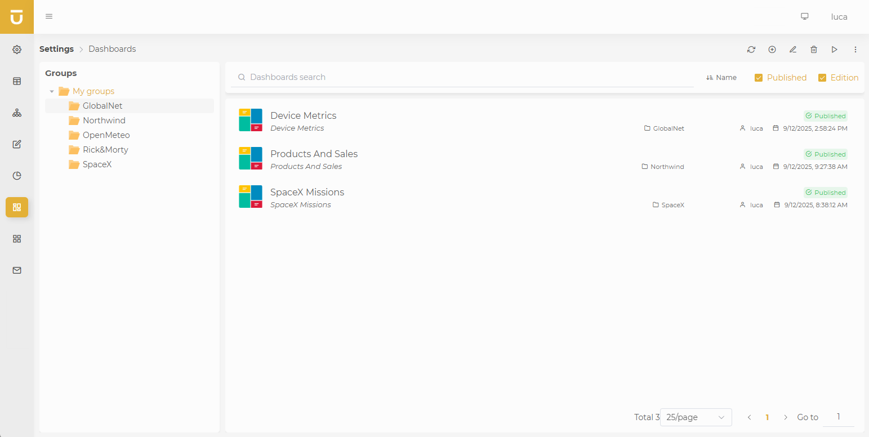The width and height of the screenshot is (869, 437).
Task: Collapse the sidebar with the hamburger icon
Action: pyautogui.click(x=48, y=16)
